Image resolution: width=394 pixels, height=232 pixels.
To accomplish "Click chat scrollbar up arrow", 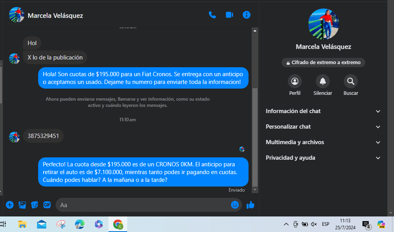I will point(255,31).
